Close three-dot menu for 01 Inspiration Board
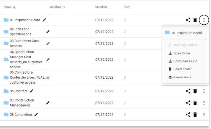Screen dimensions: 211x129 [204, 20]
